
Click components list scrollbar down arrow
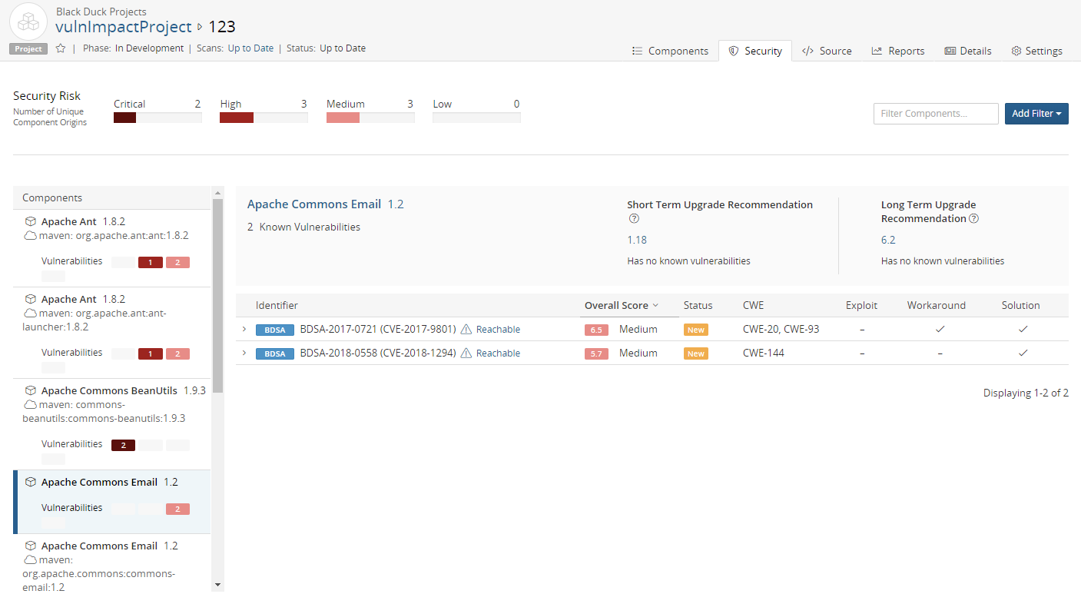pos(217,585)
